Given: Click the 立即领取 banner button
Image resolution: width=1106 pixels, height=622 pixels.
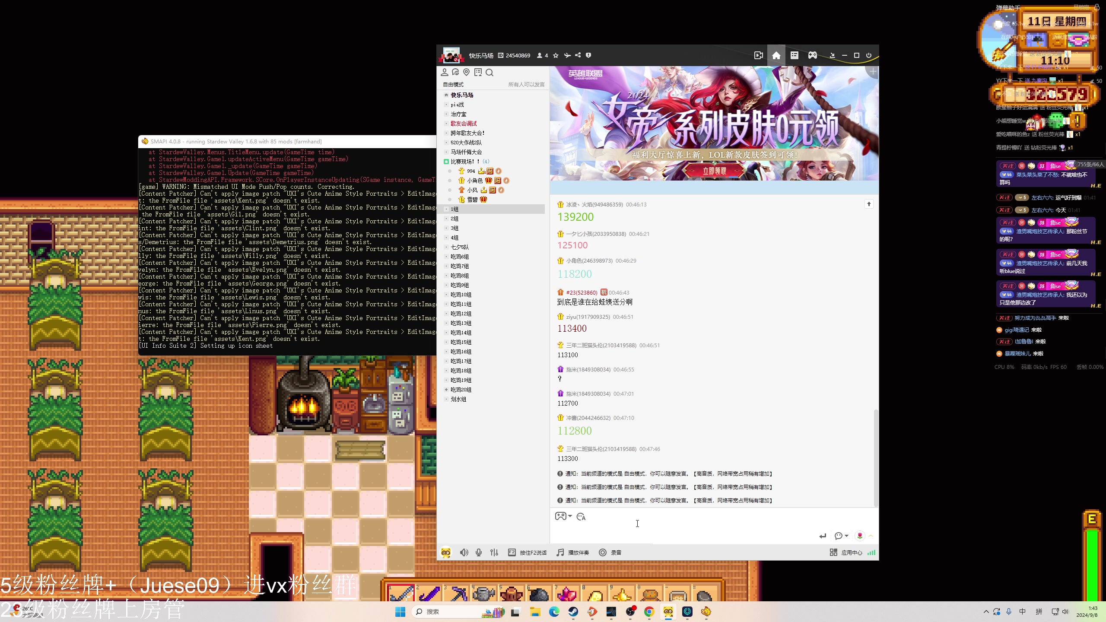Looking at the screenshot, I should (715, 171).
